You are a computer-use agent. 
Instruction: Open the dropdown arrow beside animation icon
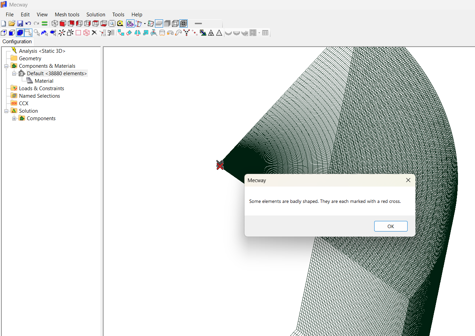tap(259, 33)
